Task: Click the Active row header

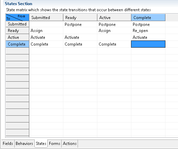Action: [17, 37]
